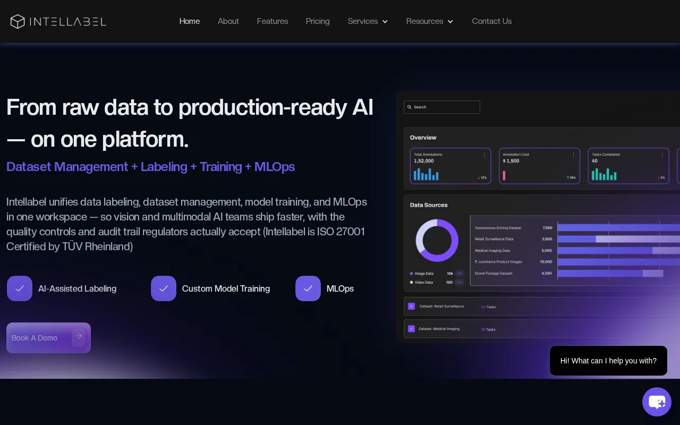Screen dimensions: 680x425
Task: Click the 'Overview' heading in the dashboard
Action: (x=423, y=138)
